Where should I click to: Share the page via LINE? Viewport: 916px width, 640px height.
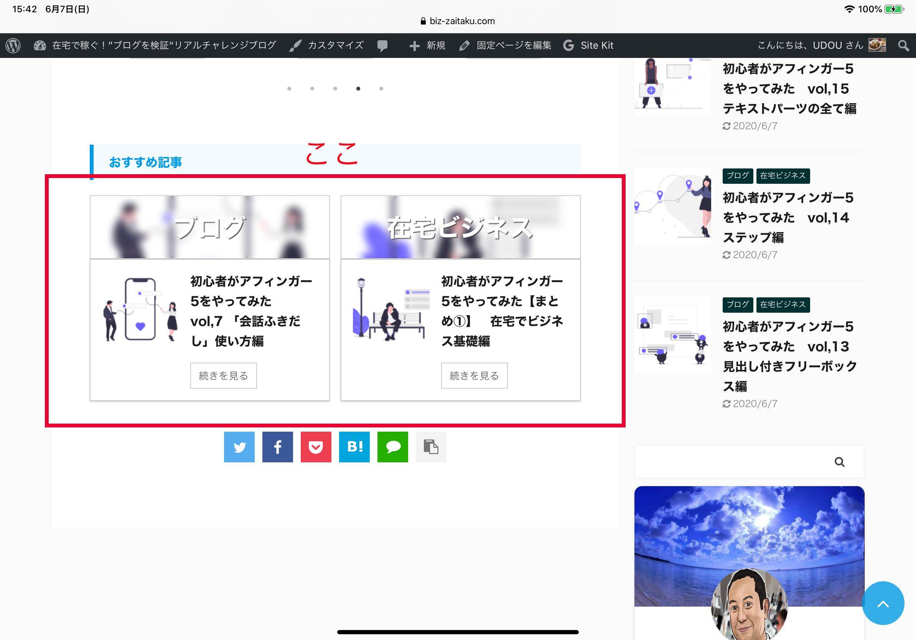(x=393, y=447)
